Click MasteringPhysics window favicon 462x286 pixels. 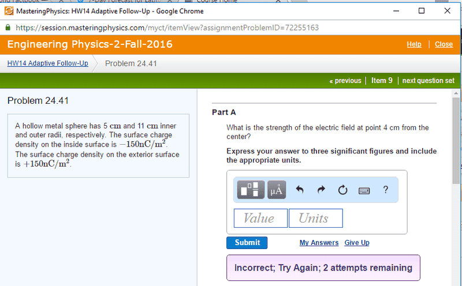click(x=9, y=11)
